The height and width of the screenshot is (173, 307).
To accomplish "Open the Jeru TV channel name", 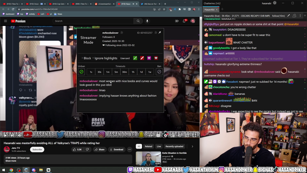I will point(16,148).
